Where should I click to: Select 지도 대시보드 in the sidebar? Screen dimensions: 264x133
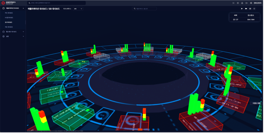(9, 27)
